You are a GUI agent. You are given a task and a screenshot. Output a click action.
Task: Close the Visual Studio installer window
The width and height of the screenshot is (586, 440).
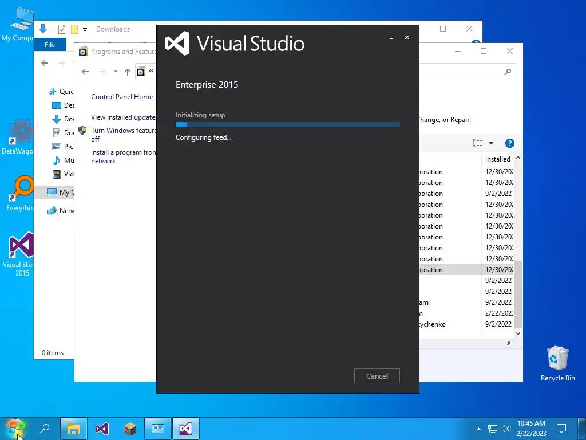[407, 37]
